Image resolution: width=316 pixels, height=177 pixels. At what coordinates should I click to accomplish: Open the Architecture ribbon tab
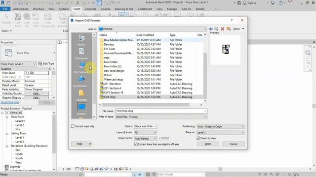[x=21, y=9]
